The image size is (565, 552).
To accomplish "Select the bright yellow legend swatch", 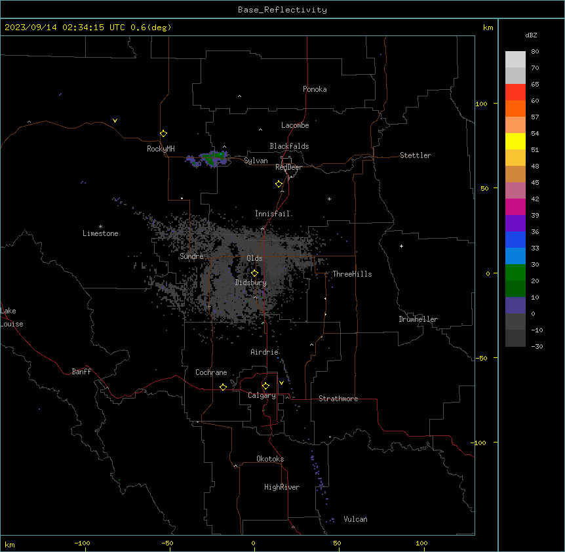I will point(515,141).
